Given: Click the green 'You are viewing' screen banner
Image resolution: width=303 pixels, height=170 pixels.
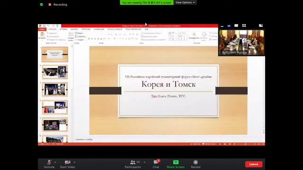Looking at the screenshot, I should point(147,2).
